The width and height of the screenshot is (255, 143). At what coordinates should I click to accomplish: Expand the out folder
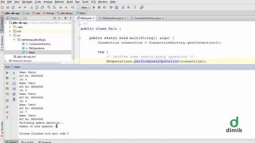tap(10, 31)
